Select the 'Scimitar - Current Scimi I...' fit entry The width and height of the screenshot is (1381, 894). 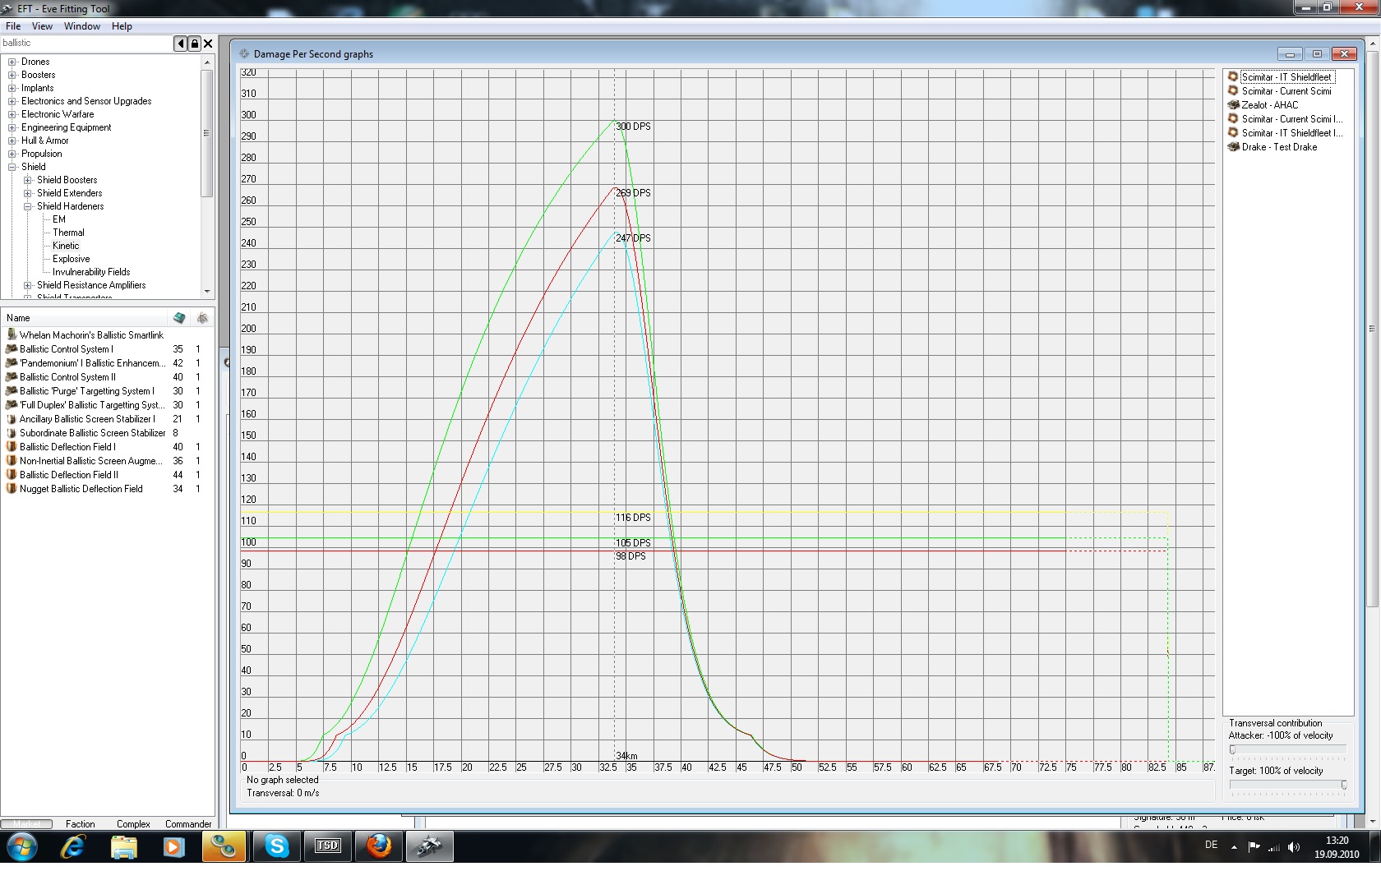pos(1292,119)
